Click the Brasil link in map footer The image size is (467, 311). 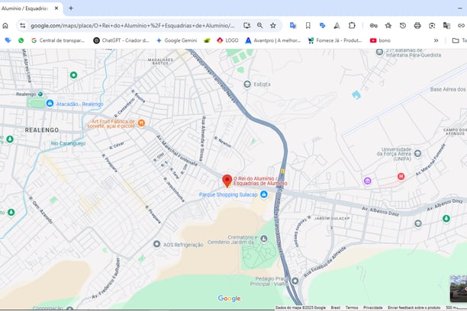click(336, 307)
